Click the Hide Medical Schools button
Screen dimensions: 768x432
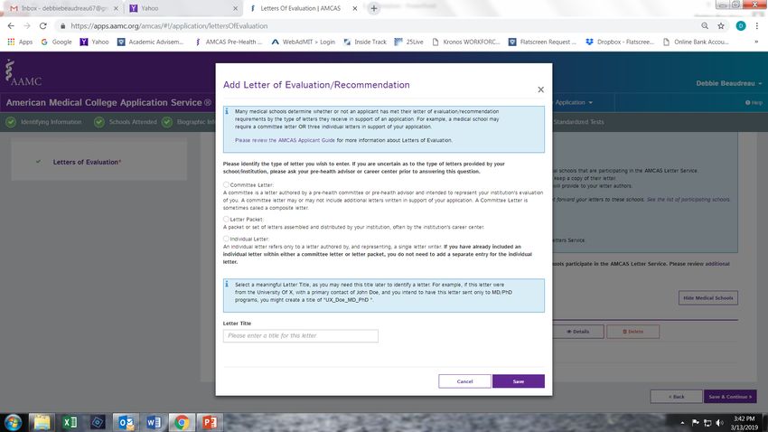[707, 298]
